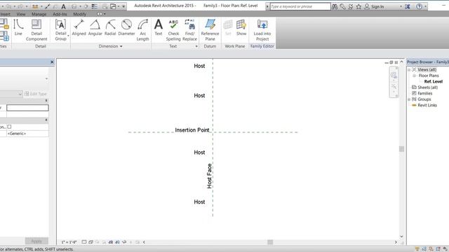The width and height of the screenshot is (449, 252).
Task: Click the horizontal scrollbar thumb of drawing area
Action: [x=270, y=242]
